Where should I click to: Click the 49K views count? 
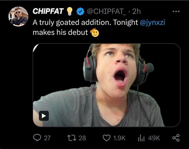pos(154,138)
